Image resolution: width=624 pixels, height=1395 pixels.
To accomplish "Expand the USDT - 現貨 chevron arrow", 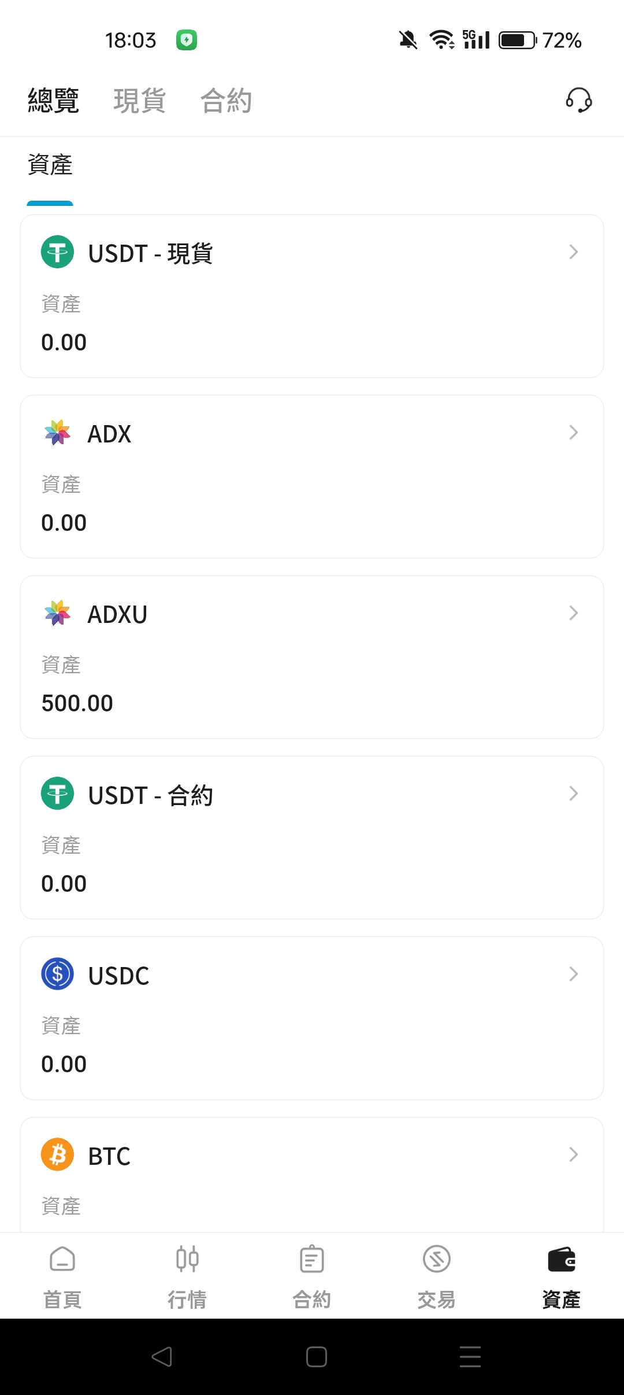I will (573, 252).
